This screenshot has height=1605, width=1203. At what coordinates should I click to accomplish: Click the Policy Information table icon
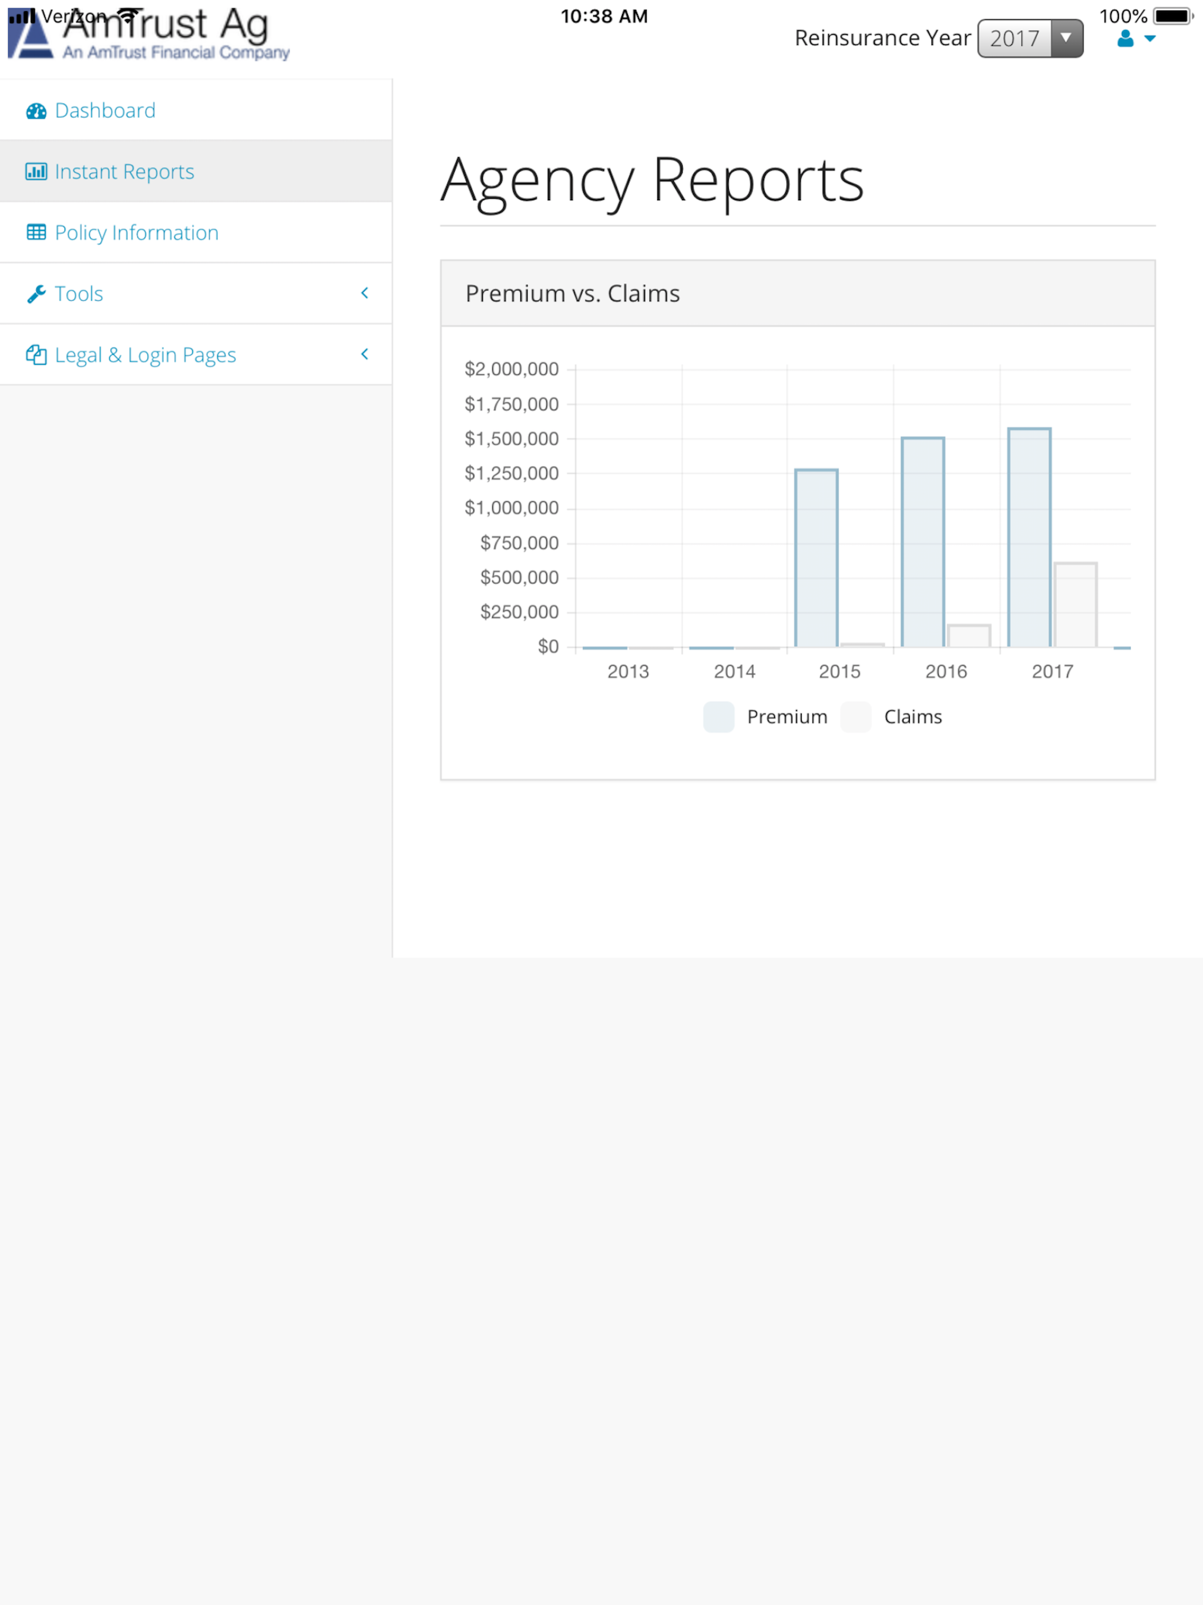[36, 233]
